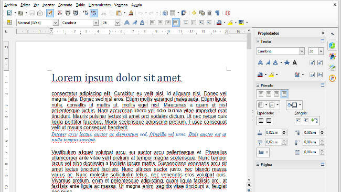Open the Normal (Web) paragraph style dropdown
Viewport: 341px width, 192px height.
pos(56,23)
